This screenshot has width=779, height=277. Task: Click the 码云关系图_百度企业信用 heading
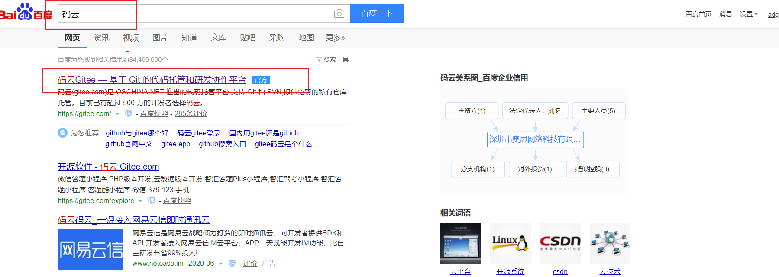484,78
